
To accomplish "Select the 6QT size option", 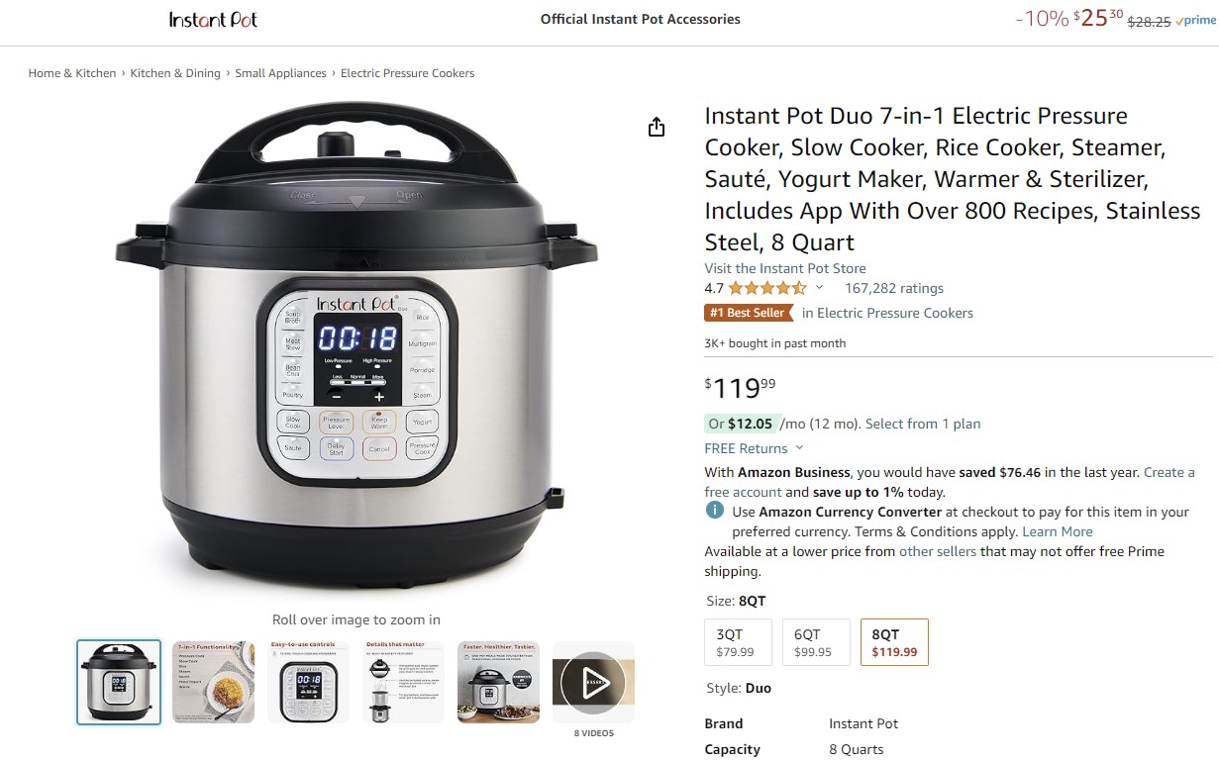I will coord(816,642).
